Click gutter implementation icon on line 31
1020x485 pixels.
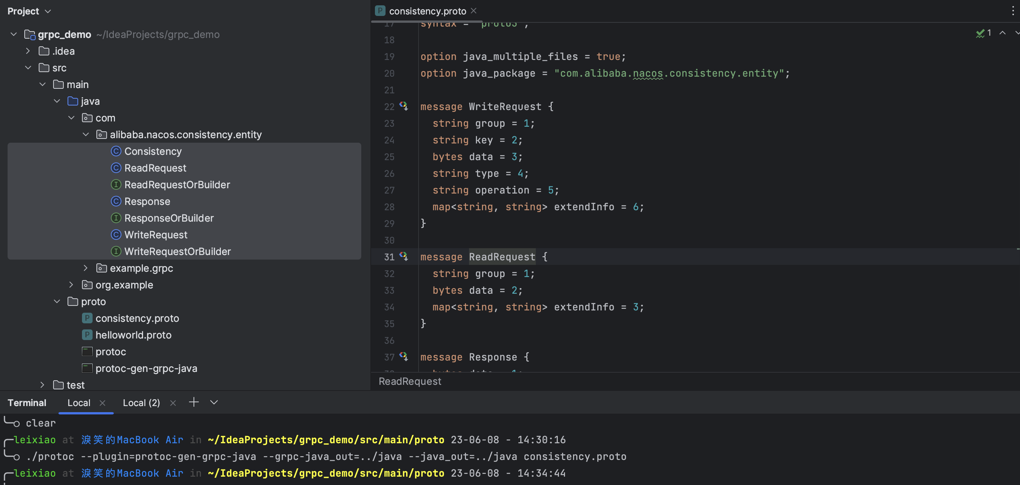pyautogui.click(x=403, y=257)
